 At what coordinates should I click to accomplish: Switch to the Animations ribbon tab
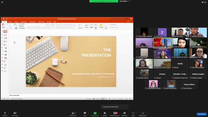pyautogui.click(x=32, y=22)
